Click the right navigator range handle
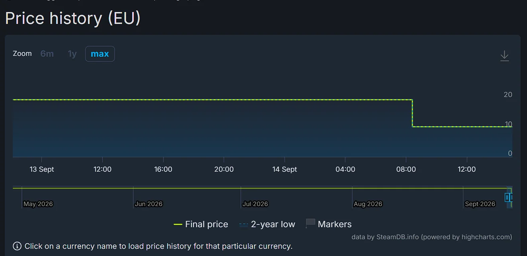The image size is (527, 256). [511, 197]
